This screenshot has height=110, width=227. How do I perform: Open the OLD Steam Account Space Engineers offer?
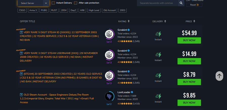tap(57, 98)
